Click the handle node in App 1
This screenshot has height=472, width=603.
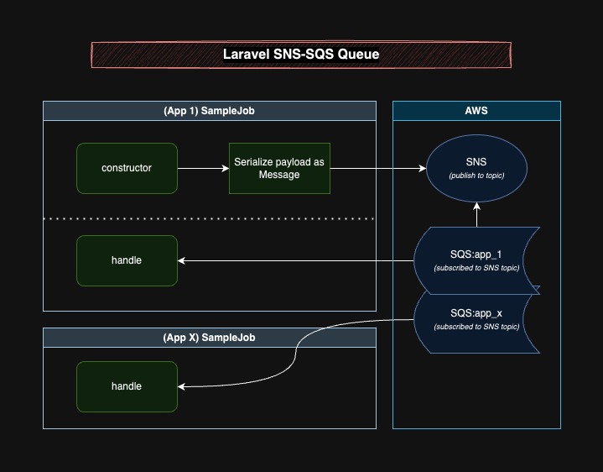(x=127, y=260)
